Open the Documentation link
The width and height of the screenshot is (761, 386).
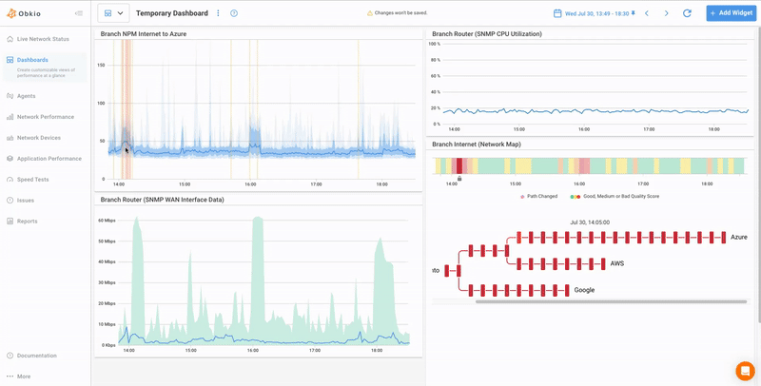(36, 356)
